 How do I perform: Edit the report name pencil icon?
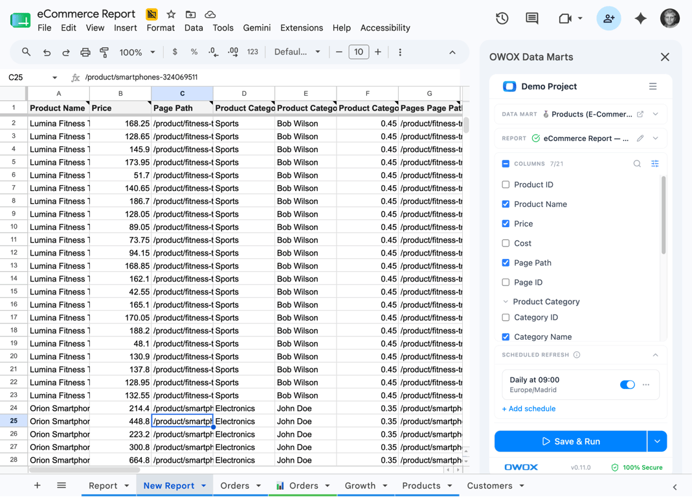[x=640, y=138]
